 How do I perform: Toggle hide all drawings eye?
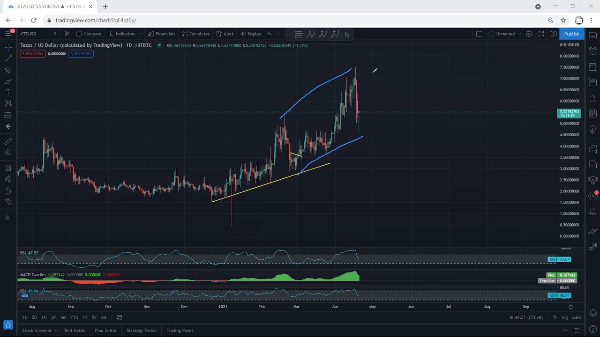[8, 201]
